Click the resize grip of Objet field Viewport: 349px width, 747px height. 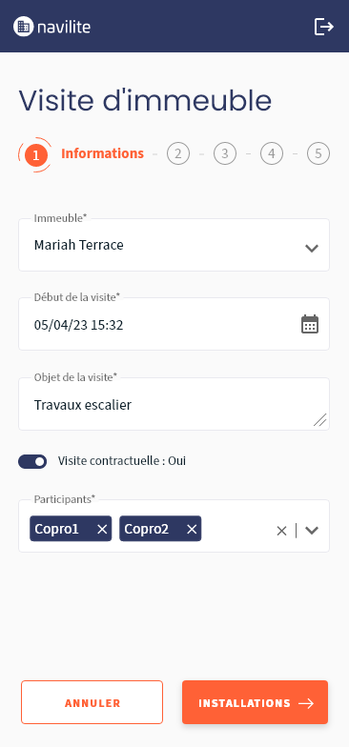tap(320, 419)
